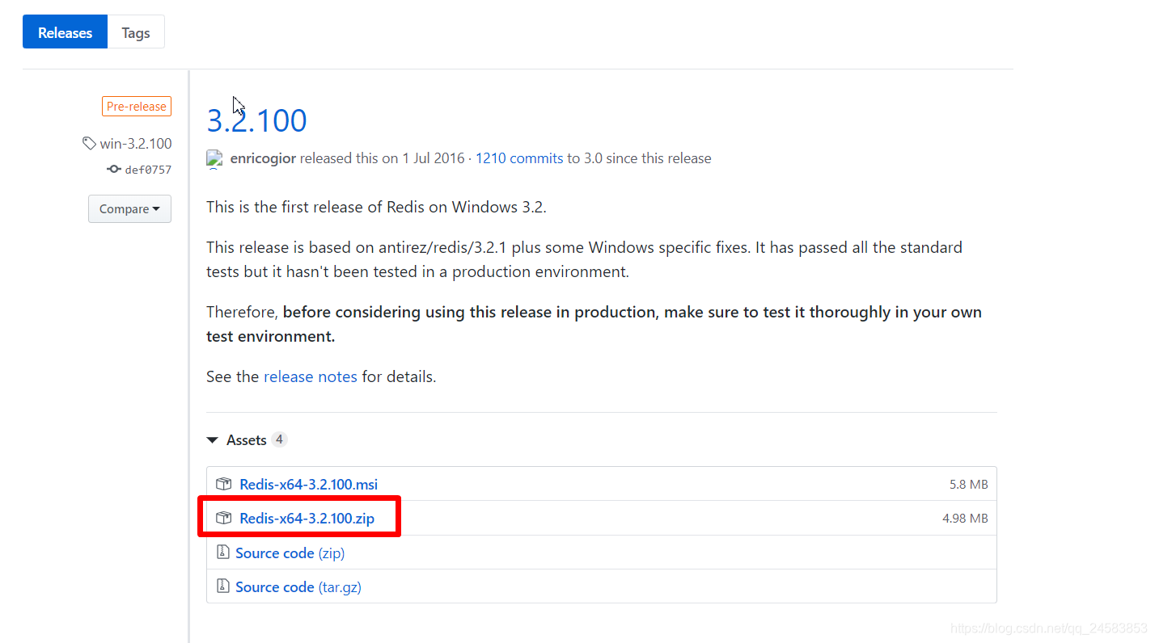The image size is (1155, 643).
Task: Download Source code (tar.gz)
Action: pos(298,587)
